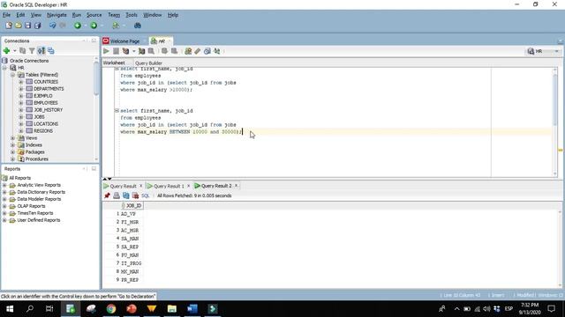The image size is (565, 317).
Task: Open the File menu
Action: (x=6, y=15)
